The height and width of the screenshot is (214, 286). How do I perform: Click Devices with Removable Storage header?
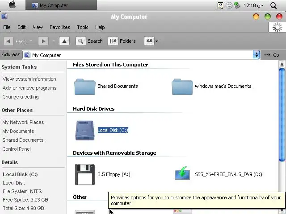tap(114, 153)
